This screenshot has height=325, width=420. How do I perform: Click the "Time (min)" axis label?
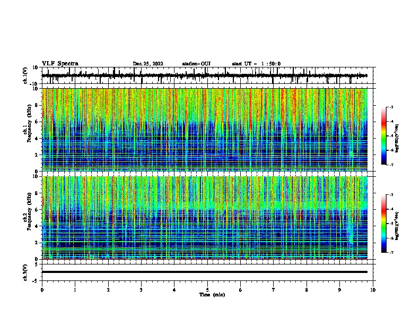tap(212, 295)
